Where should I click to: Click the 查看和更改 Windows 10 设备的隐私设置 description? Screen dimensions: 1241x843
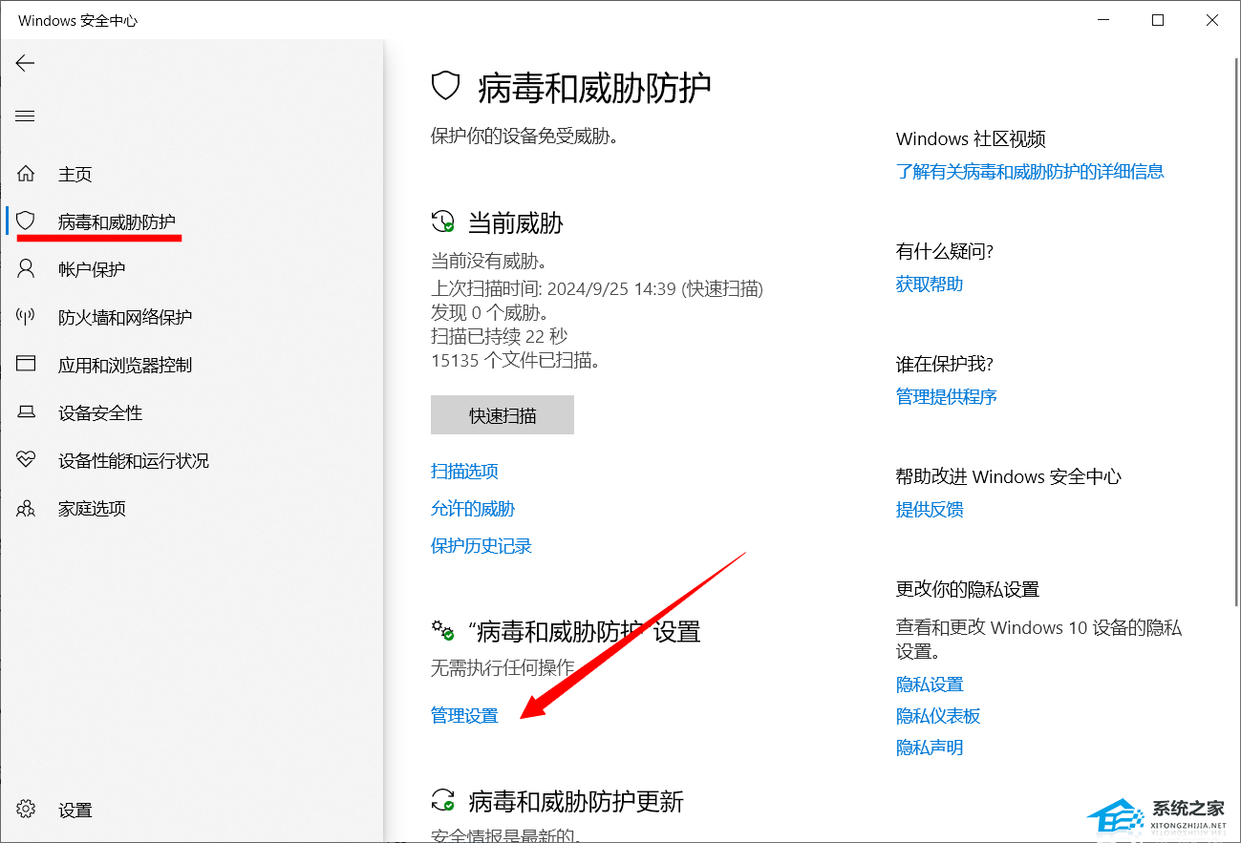click(x=1038, y=640)
